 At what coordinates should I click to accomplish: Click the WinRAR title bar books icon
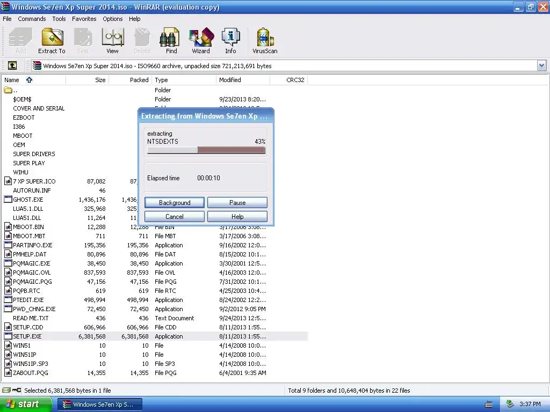pos(5,6)
